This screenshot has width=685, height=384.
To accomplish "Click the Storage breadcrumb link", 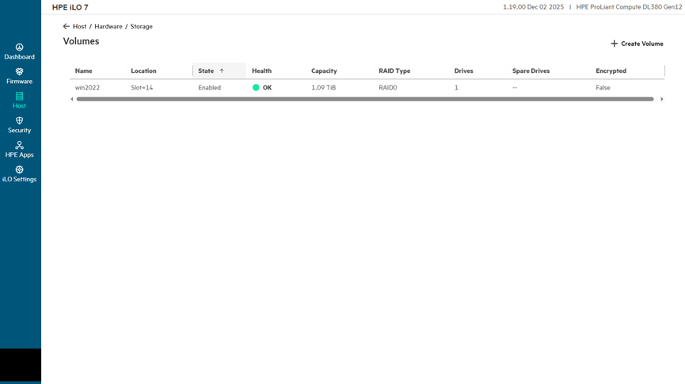I will pos(142,26).
